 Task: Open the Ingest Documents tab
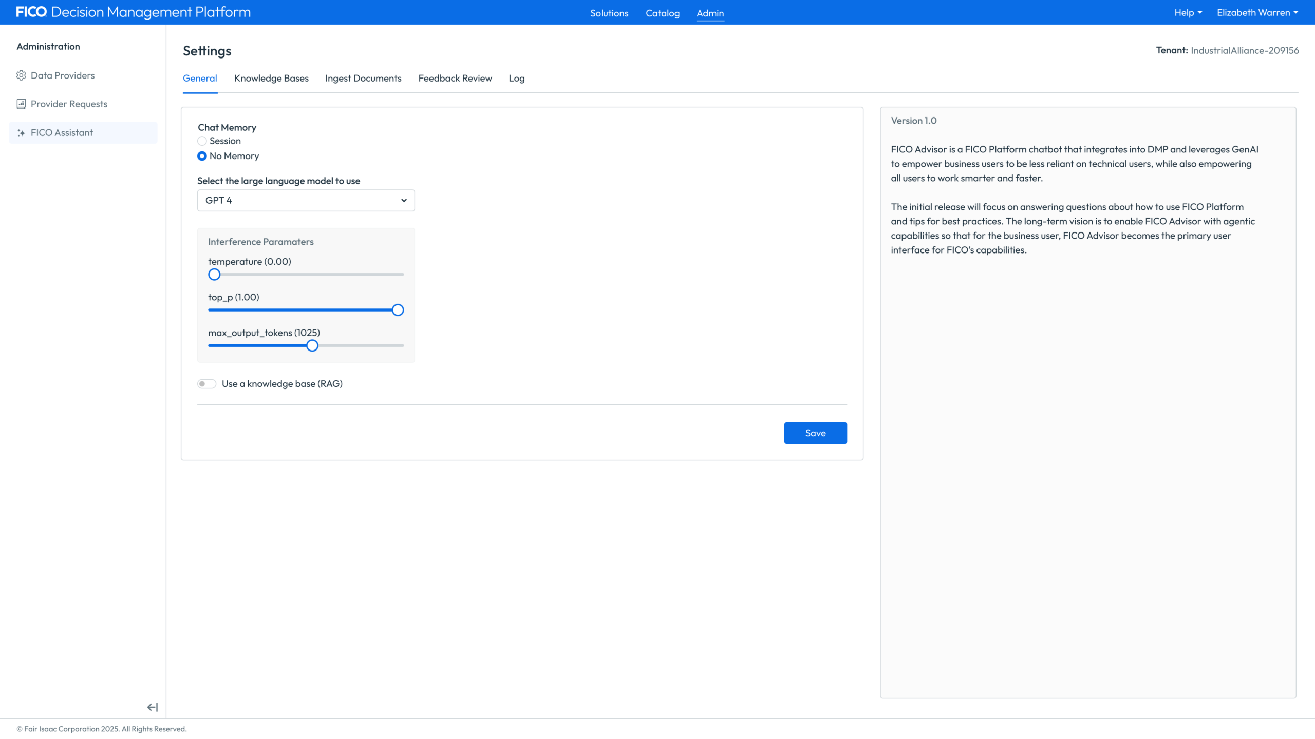(363, 79)
